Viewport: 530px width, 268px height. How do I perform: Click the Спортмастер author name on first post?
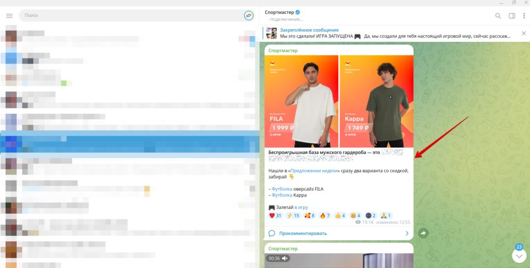click(283, 51)
